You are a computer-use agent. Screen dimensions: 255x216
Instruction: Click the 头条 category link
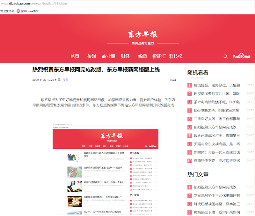[x=65, y=80]
